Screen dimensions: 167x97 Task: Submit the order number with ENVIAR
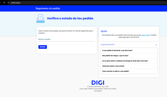(x=43, y=47)
